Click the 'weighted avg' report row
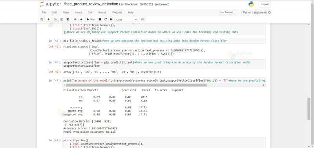Viewport: 314px width, 148px height. pos(105,115)
